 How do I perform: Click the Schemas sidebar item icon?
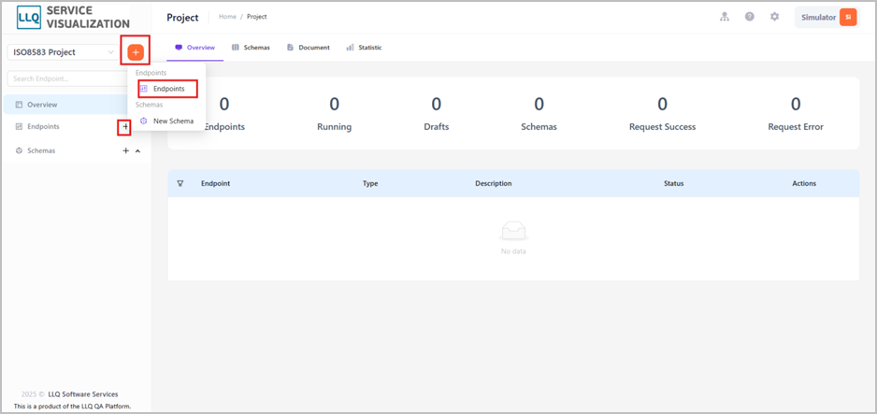pos(19,150)
